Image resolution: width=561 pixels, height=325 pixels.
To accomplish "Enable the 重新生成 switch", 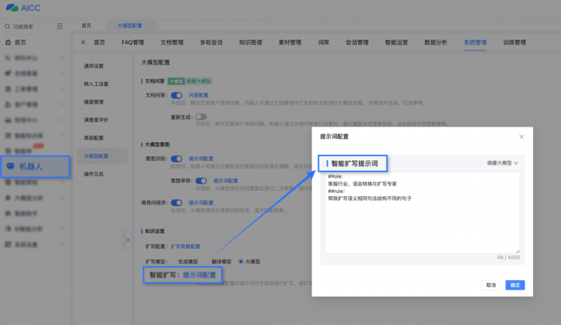I will (201, 116).
